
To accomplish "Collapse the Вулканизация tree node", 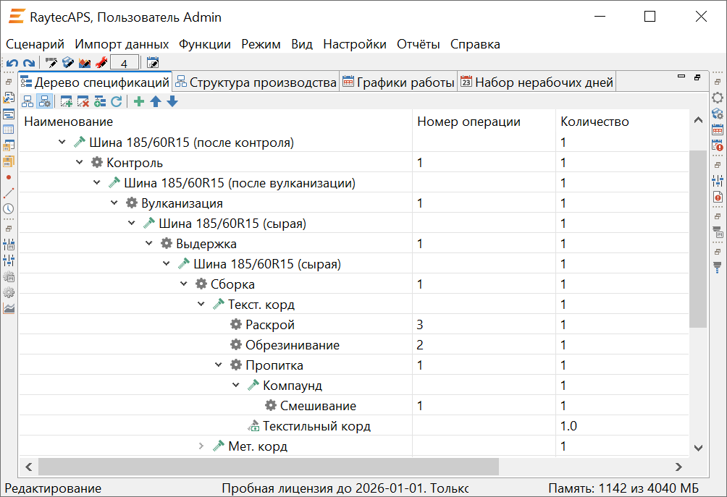I will pyautogui.click(x=114, y=203).
